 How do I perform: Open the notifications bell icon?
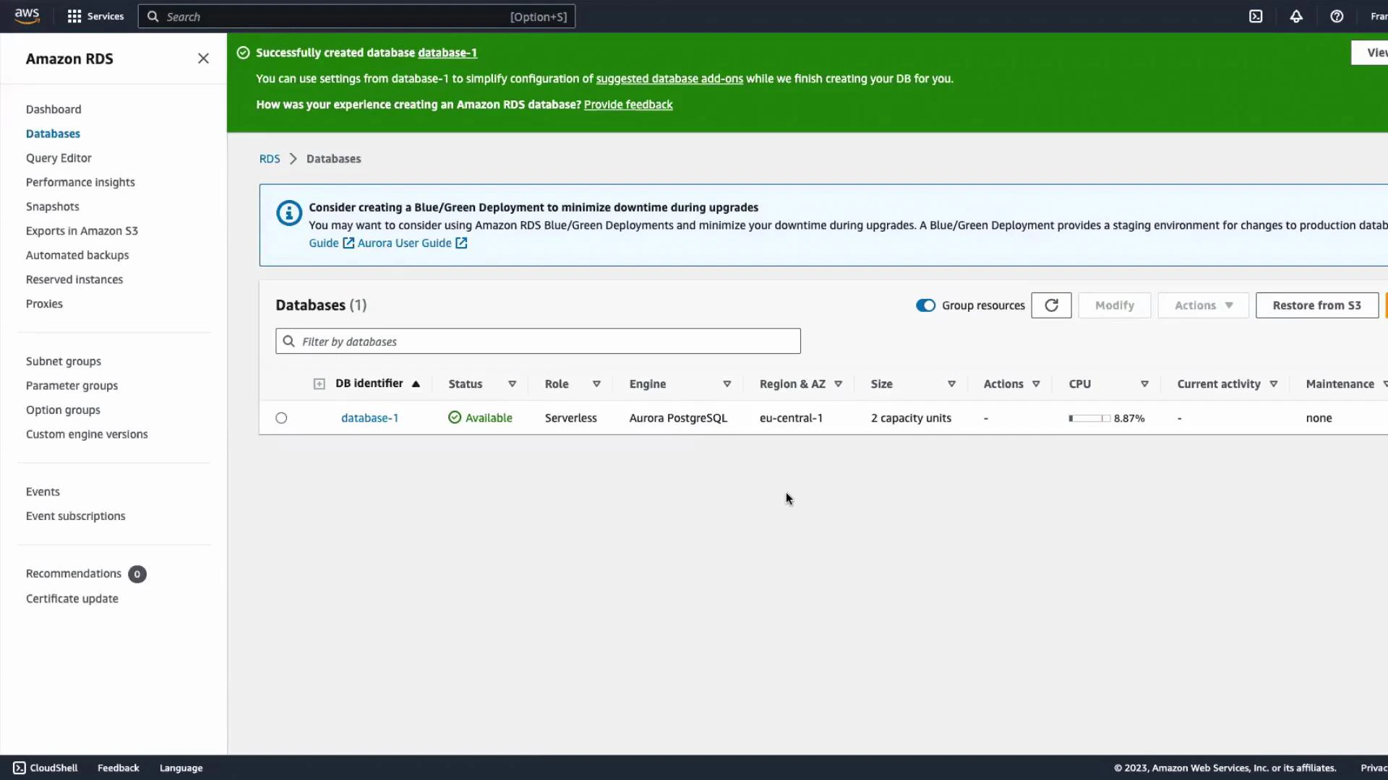click(1295, 16)
